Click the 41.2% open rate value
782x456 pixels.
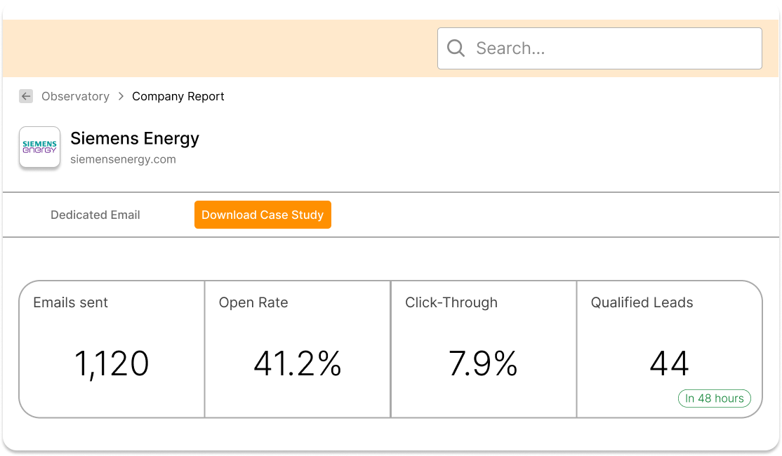[297, 363]
